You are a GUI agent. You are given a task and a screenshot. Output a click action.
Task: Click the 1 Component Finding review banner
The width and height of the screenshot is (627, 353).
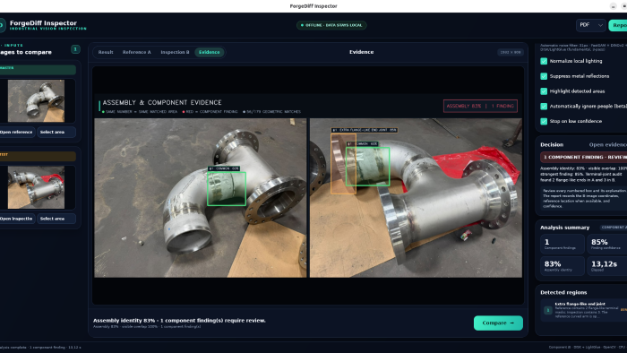point(584,157)
